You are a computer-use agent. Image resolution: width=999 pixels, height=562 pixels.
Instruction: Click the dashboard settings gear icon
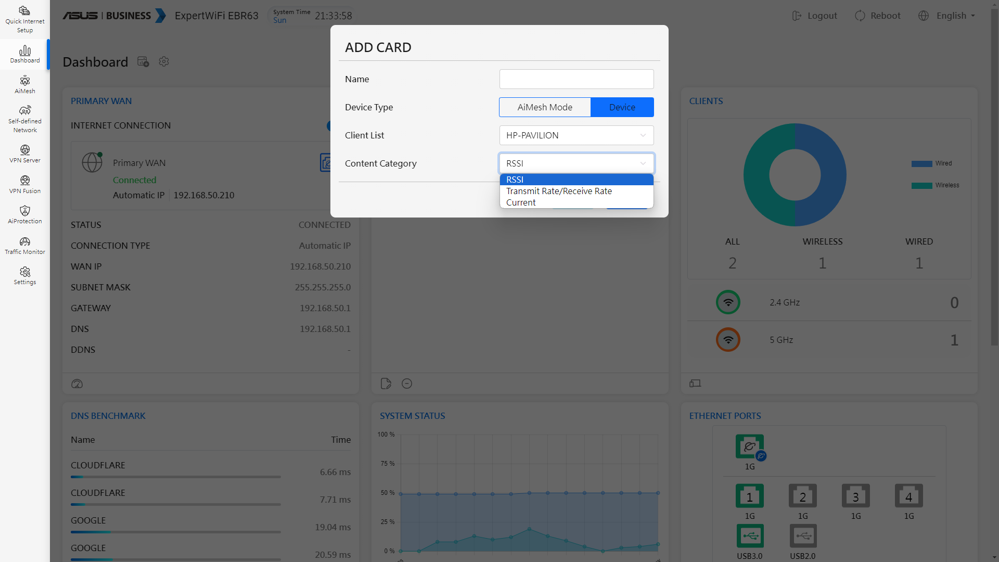164,62
